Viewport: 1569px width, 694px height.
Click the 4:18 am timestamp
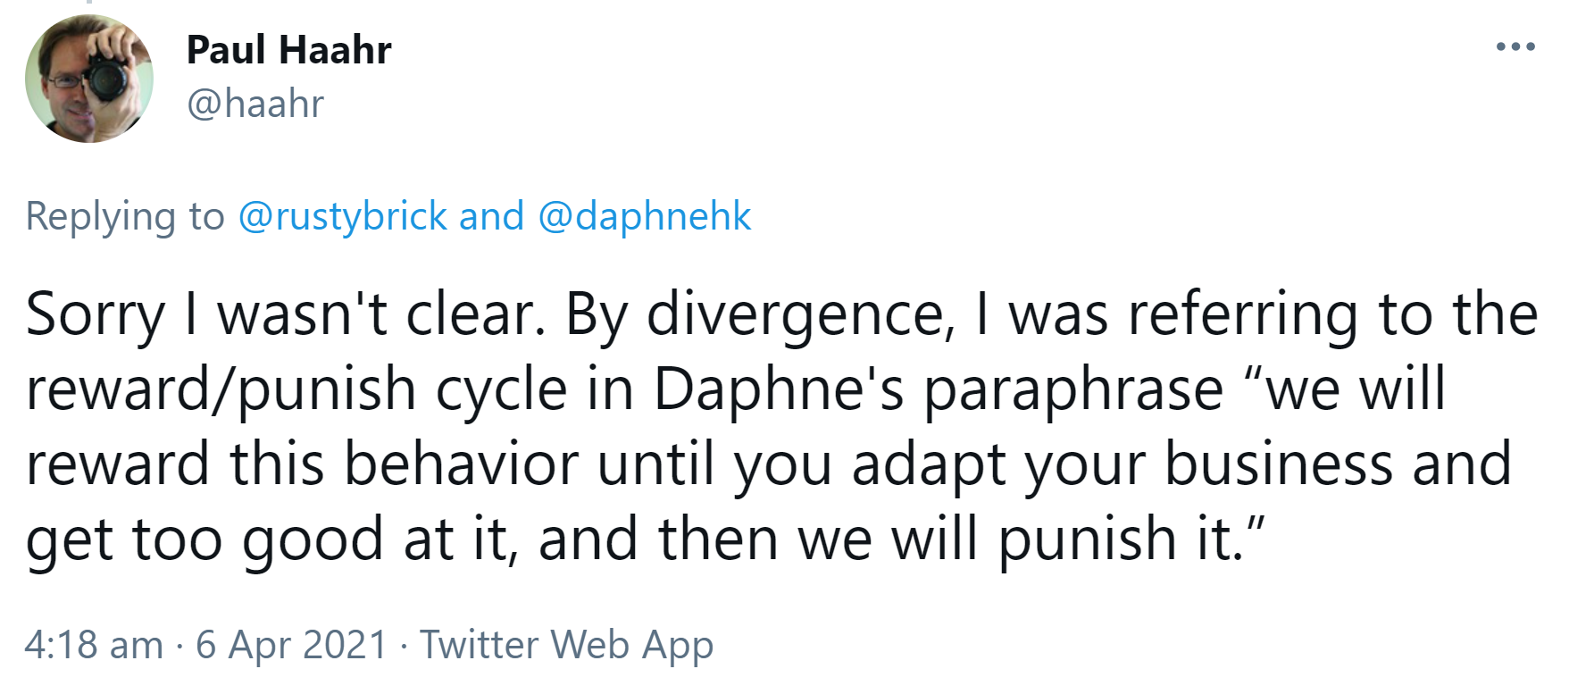click(94, 645)
